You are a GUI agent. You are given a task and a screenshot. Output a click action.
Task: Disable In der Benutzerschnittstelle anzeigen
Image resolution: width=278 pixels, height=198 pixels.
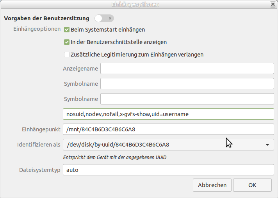coord(67,42)
